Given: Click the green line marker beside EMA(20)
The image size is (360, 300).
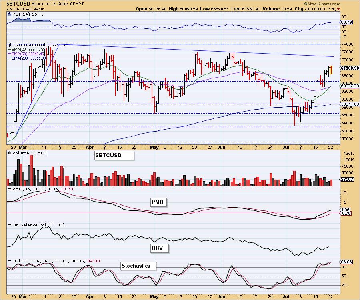Looking at the screenshot, I should (x=10, y=49).
